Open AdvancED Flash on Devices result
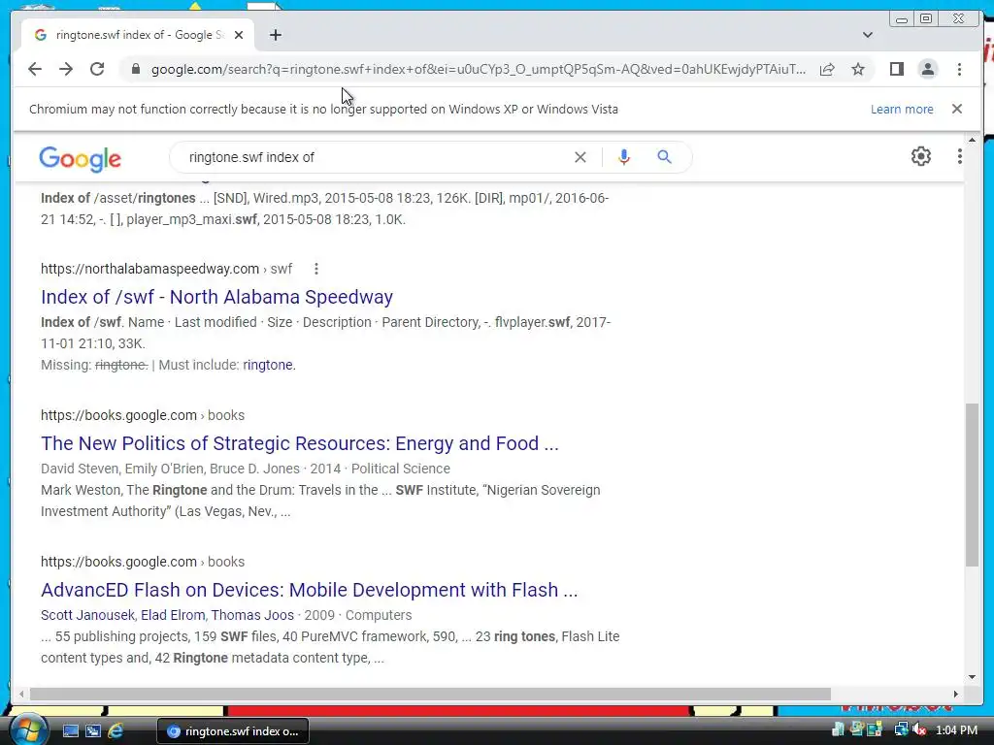 310,589
